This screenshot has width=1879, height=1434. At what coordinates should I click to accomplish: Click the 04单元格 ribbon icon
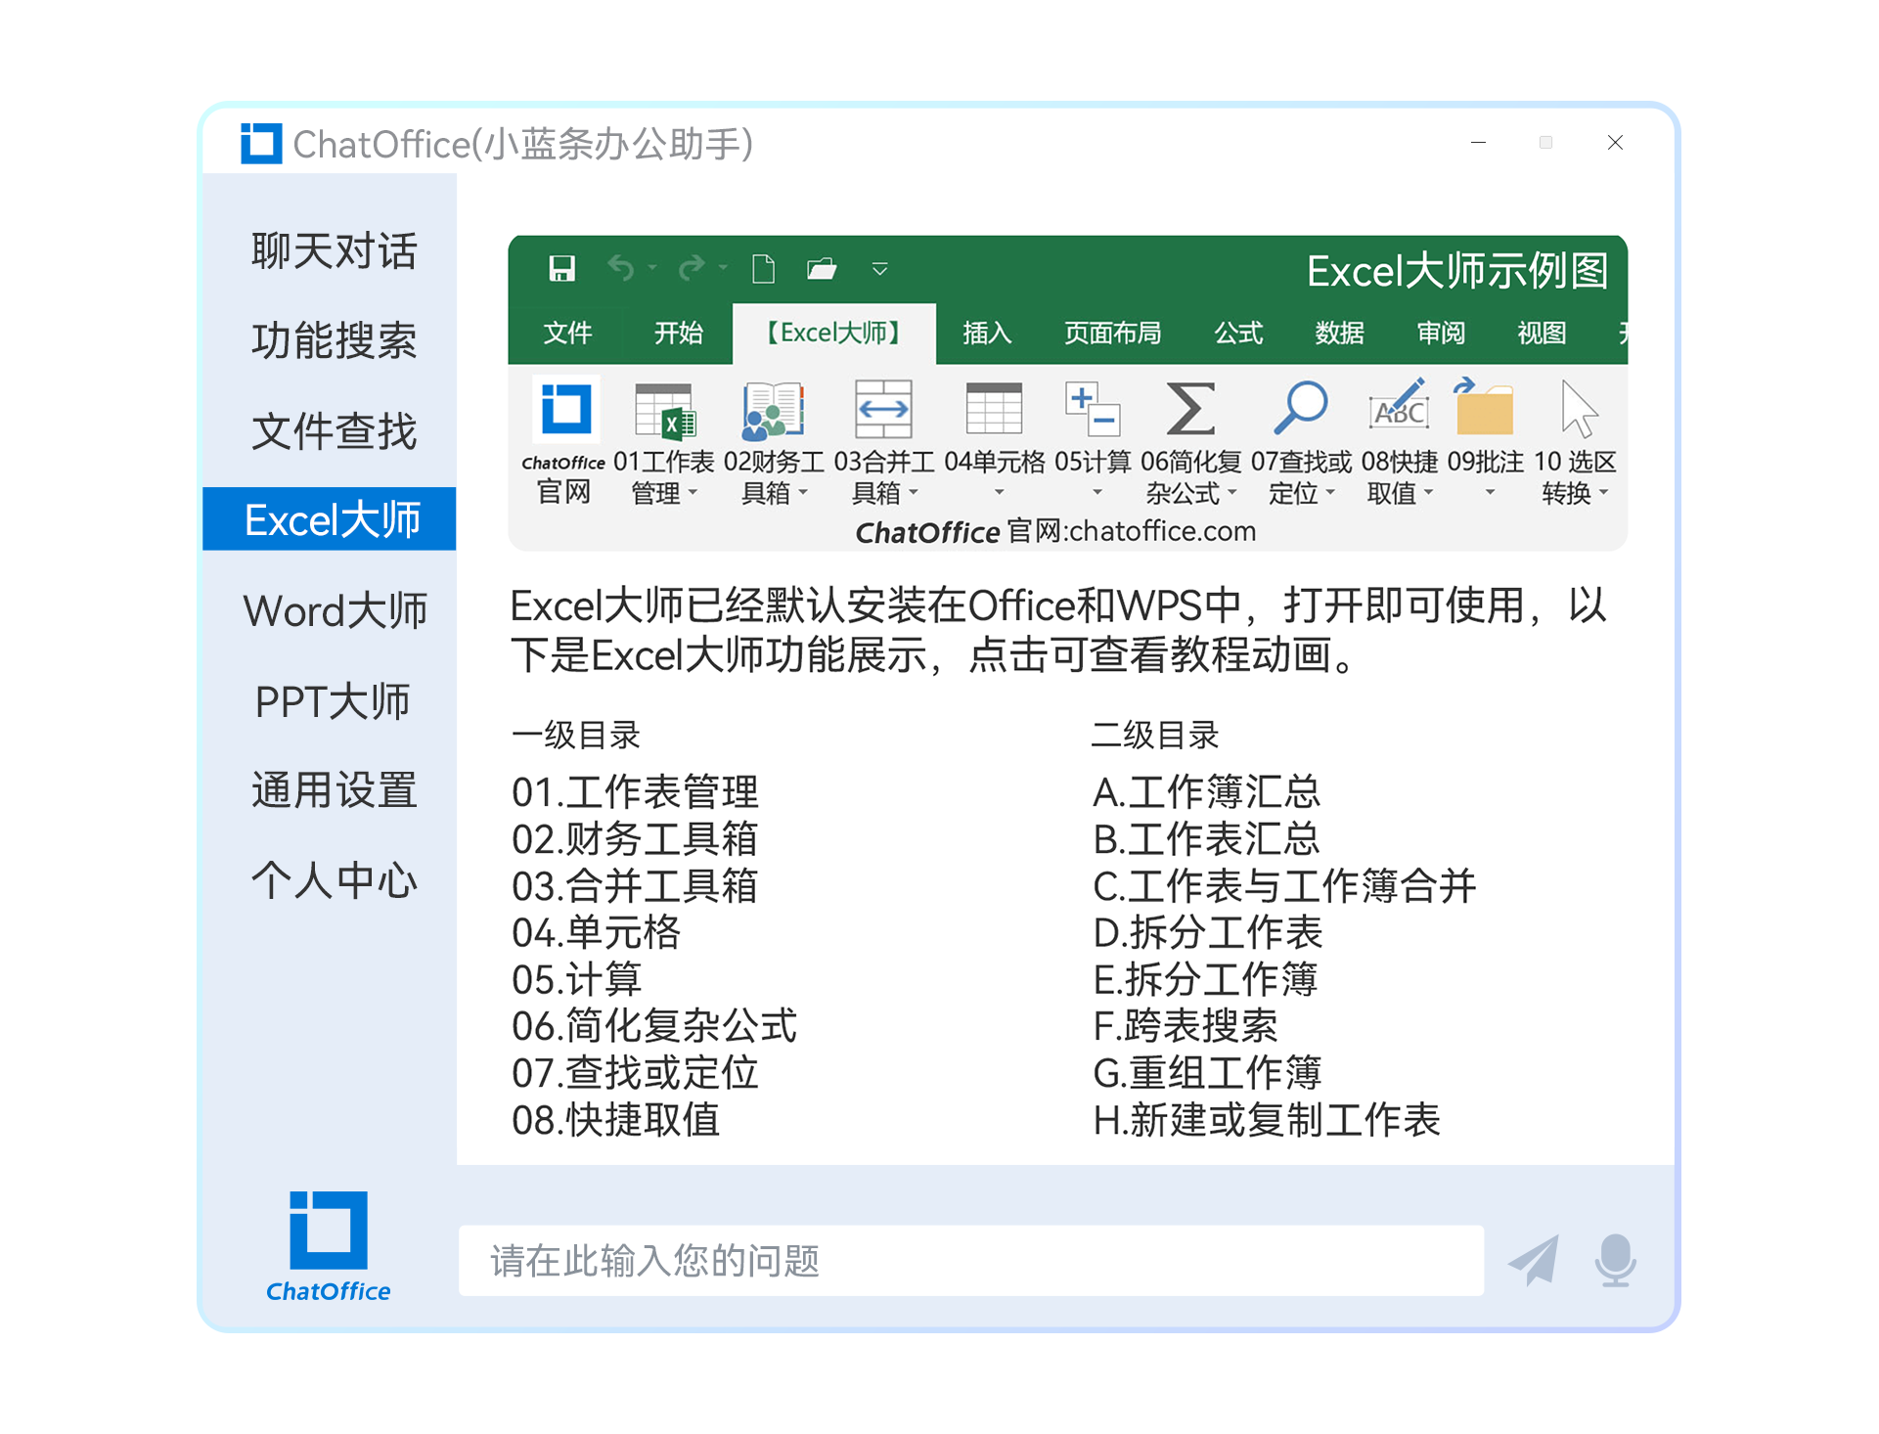(994, 409)
